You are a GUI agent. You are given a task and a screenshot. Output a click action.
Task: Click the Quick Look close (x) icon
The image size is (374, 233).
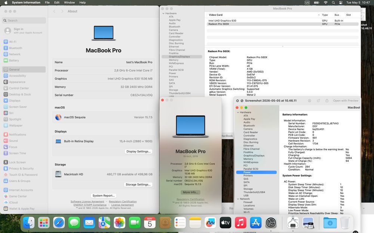[x=237, y=101]
